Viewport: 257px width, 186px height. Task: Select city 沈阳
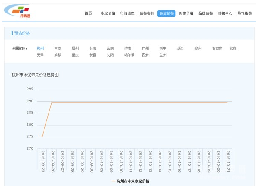coord(110,55)
